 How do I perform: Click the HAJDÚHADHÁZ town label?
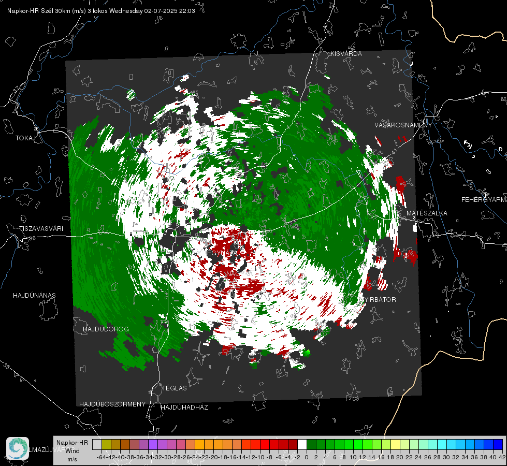pos(184,407)
